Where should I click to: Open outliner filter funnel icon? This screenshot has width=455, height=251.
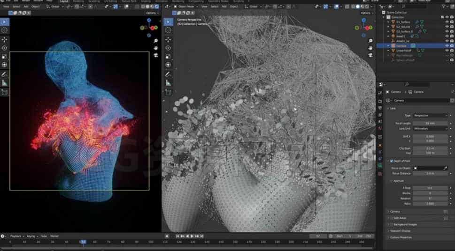tap(443, 7)
